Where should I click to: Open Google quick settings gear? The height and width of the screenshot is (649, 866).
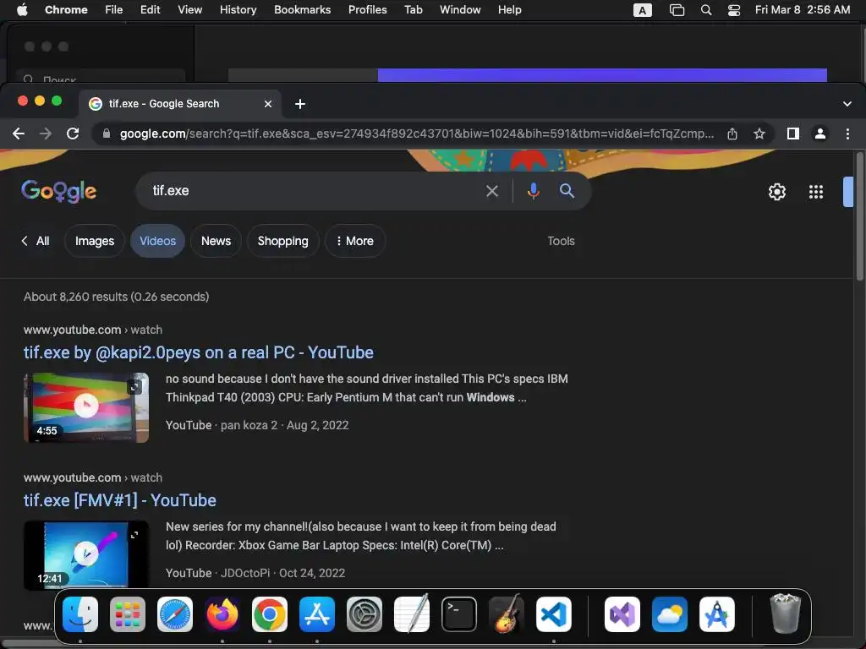pos(776,192)
